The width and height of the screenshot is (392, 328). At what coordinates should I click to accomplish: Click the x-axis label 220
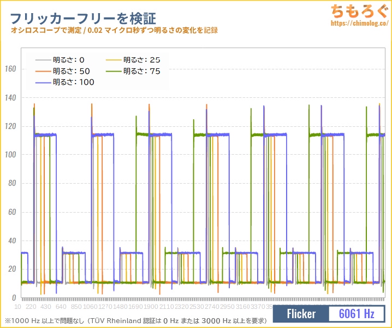[x=31, y=307]
